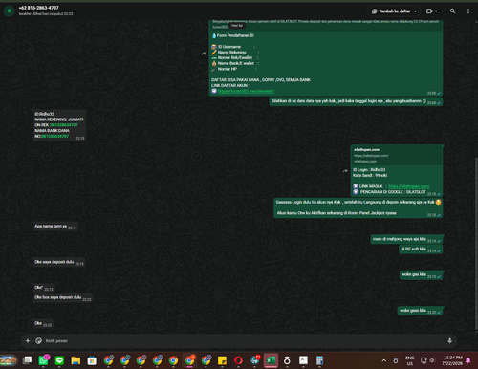Show hidden system tray icons chevron
478x369 pixels.
point(384,360)
